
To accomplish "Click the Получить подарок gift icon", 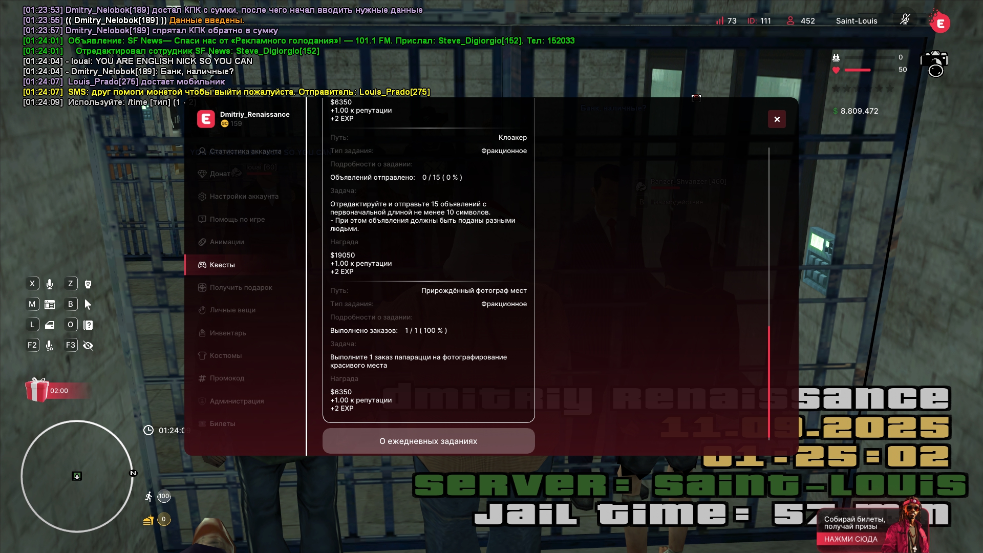I will coord(202,287).
